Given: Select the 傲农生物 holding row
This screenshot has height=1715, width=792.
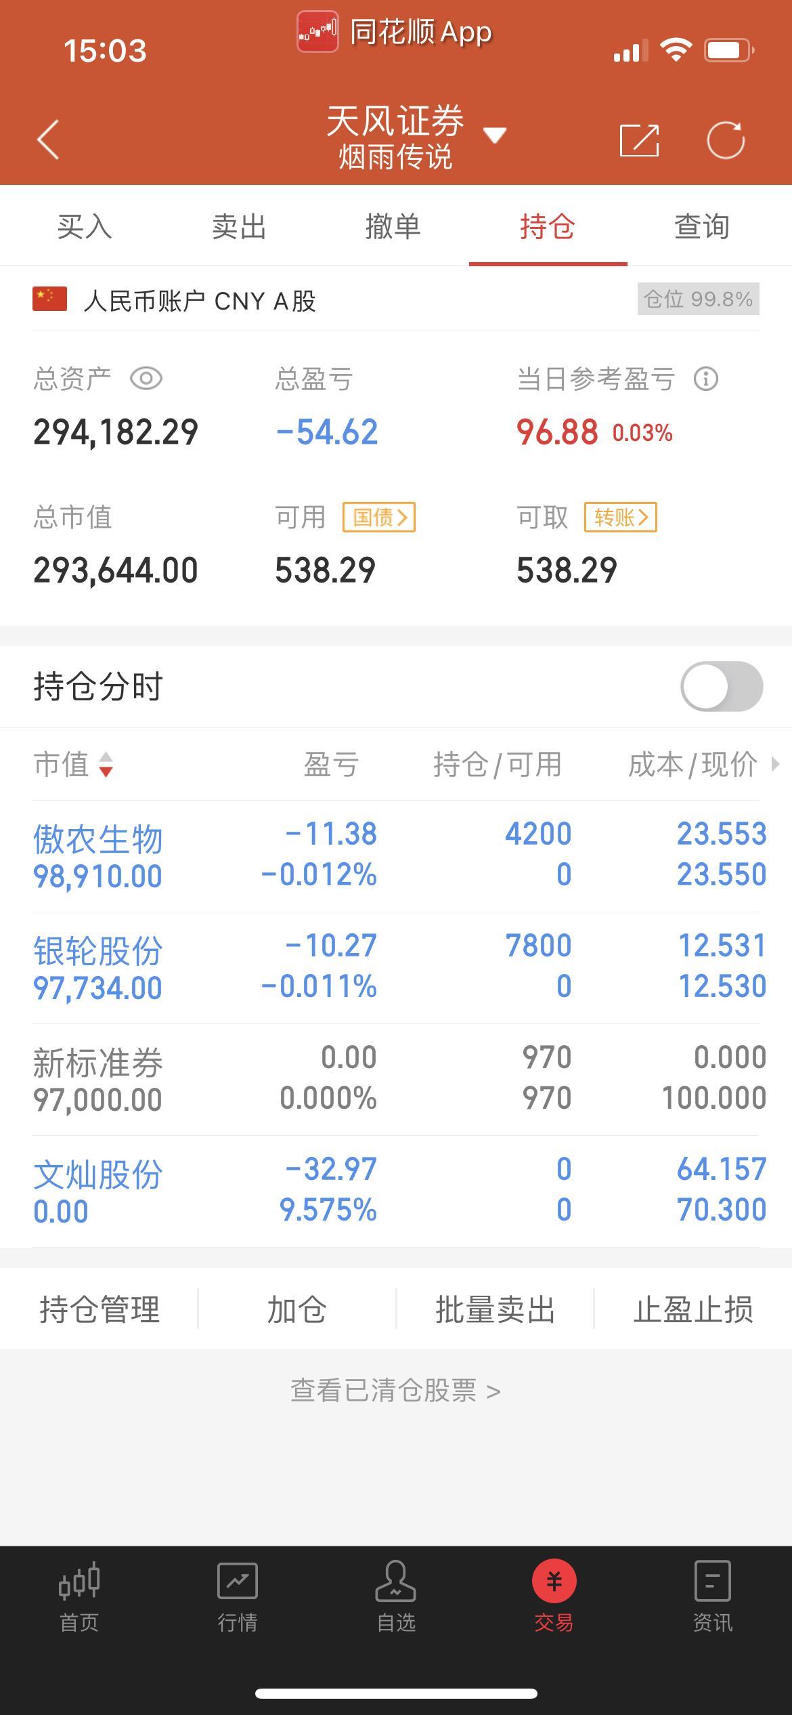Looking at the screenshot, I should pyautogui.click(x=396, y=856).
